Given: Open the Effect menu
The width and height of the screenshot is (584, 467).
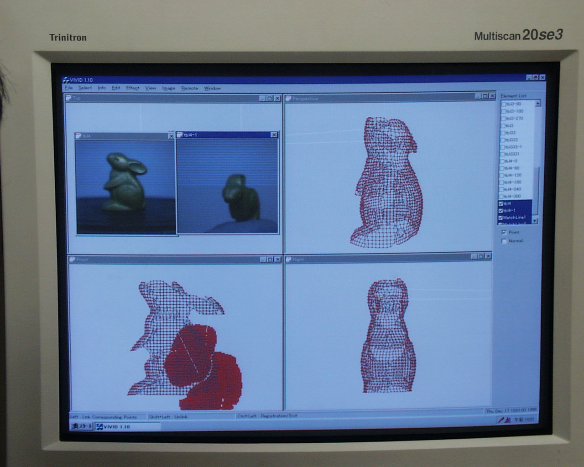Looking at the screenshot, I should coord(133,88).
